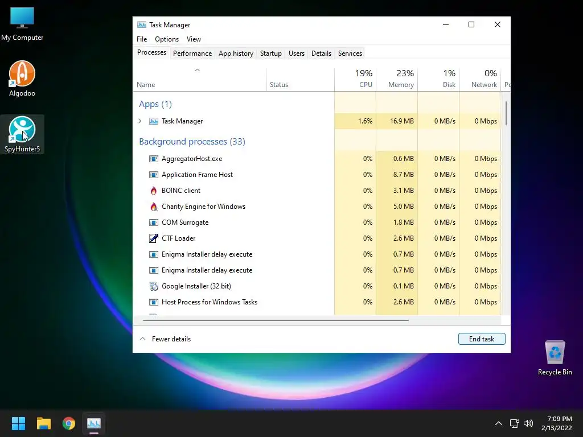Select the CTF Loader process name
The image size is (583, 437).
coord(178,238)
